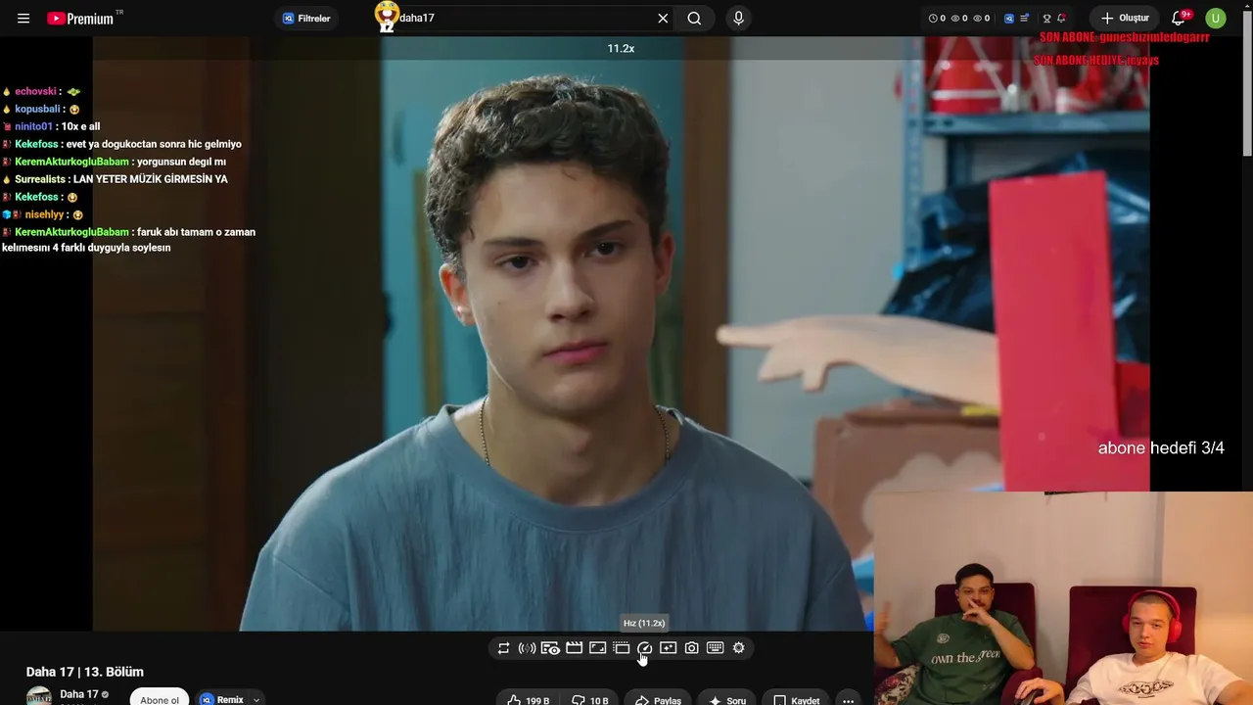Image resolution: width=1253 pixels, height=705 pixels.
Task: Dislike the video (10 B)
Action: pos(589,700)
